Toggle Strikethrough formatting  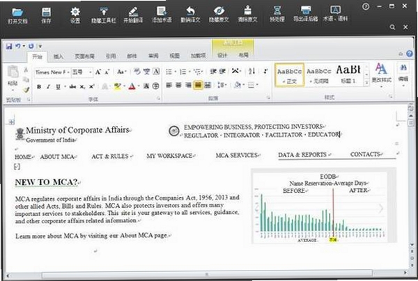72,86
